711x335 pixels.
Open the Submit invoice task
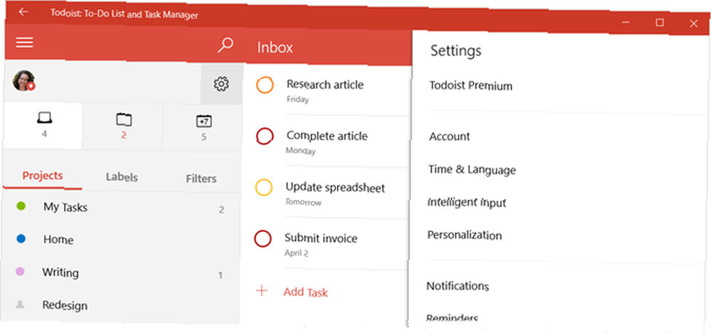[x=321, y=238]
